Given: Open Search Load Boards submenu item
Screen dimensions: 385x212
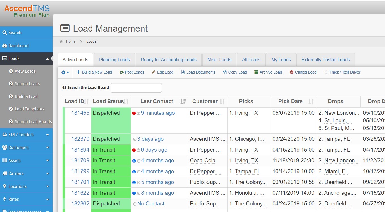Looking at the screenshot, I should click(x=30, y=122).
